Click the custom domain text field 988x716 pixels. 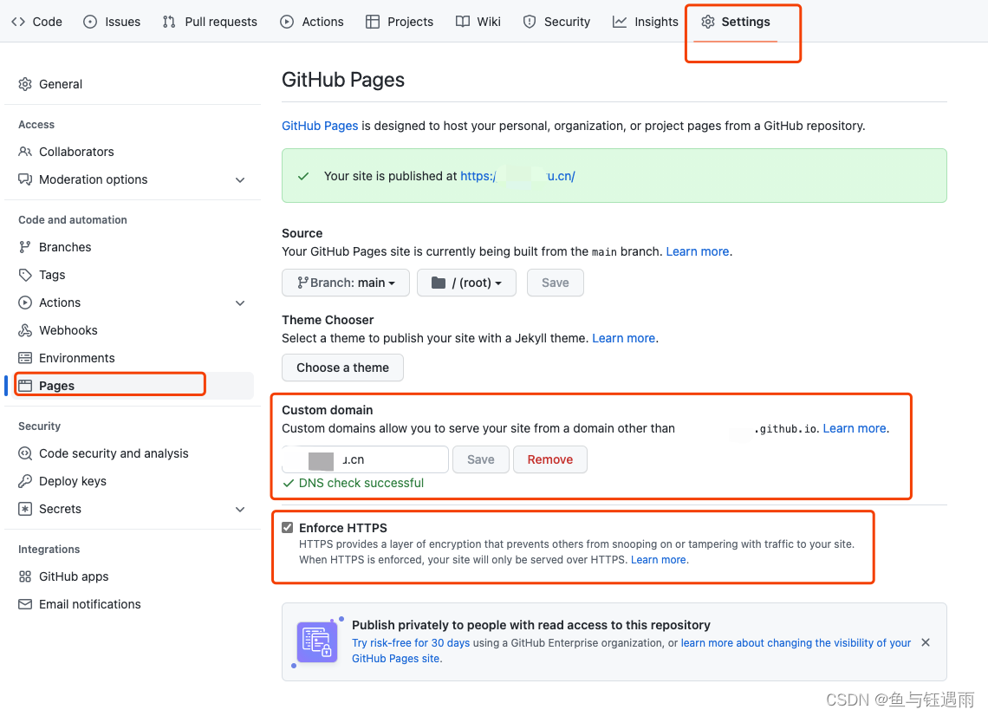point(366,459)
